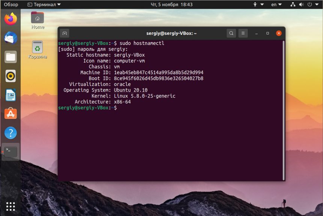Show applications grid
This screenshot has height=216, width=323.
[x=11, y=206]
